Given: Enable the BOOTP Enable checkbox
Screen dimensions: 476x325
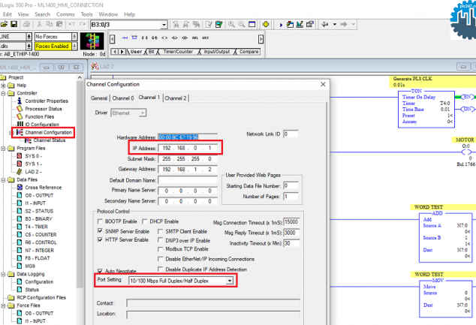Looking at the screenshot, I should click(100, 221).
